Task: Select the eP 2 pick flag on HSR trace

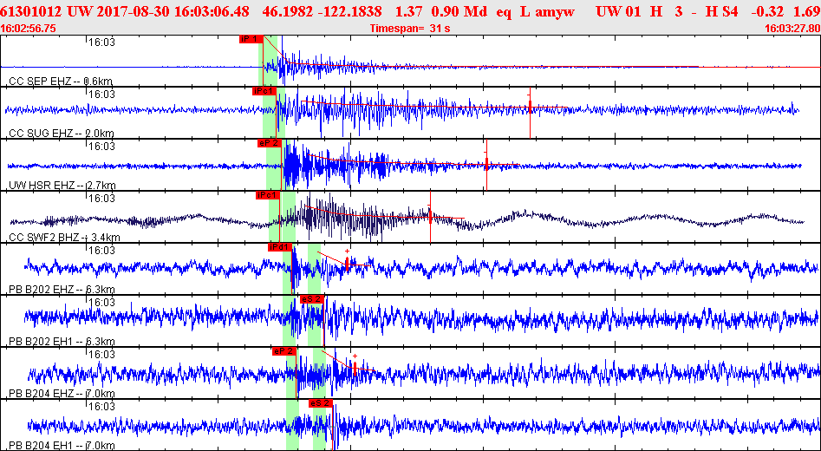Action: (x=270, y=143)
